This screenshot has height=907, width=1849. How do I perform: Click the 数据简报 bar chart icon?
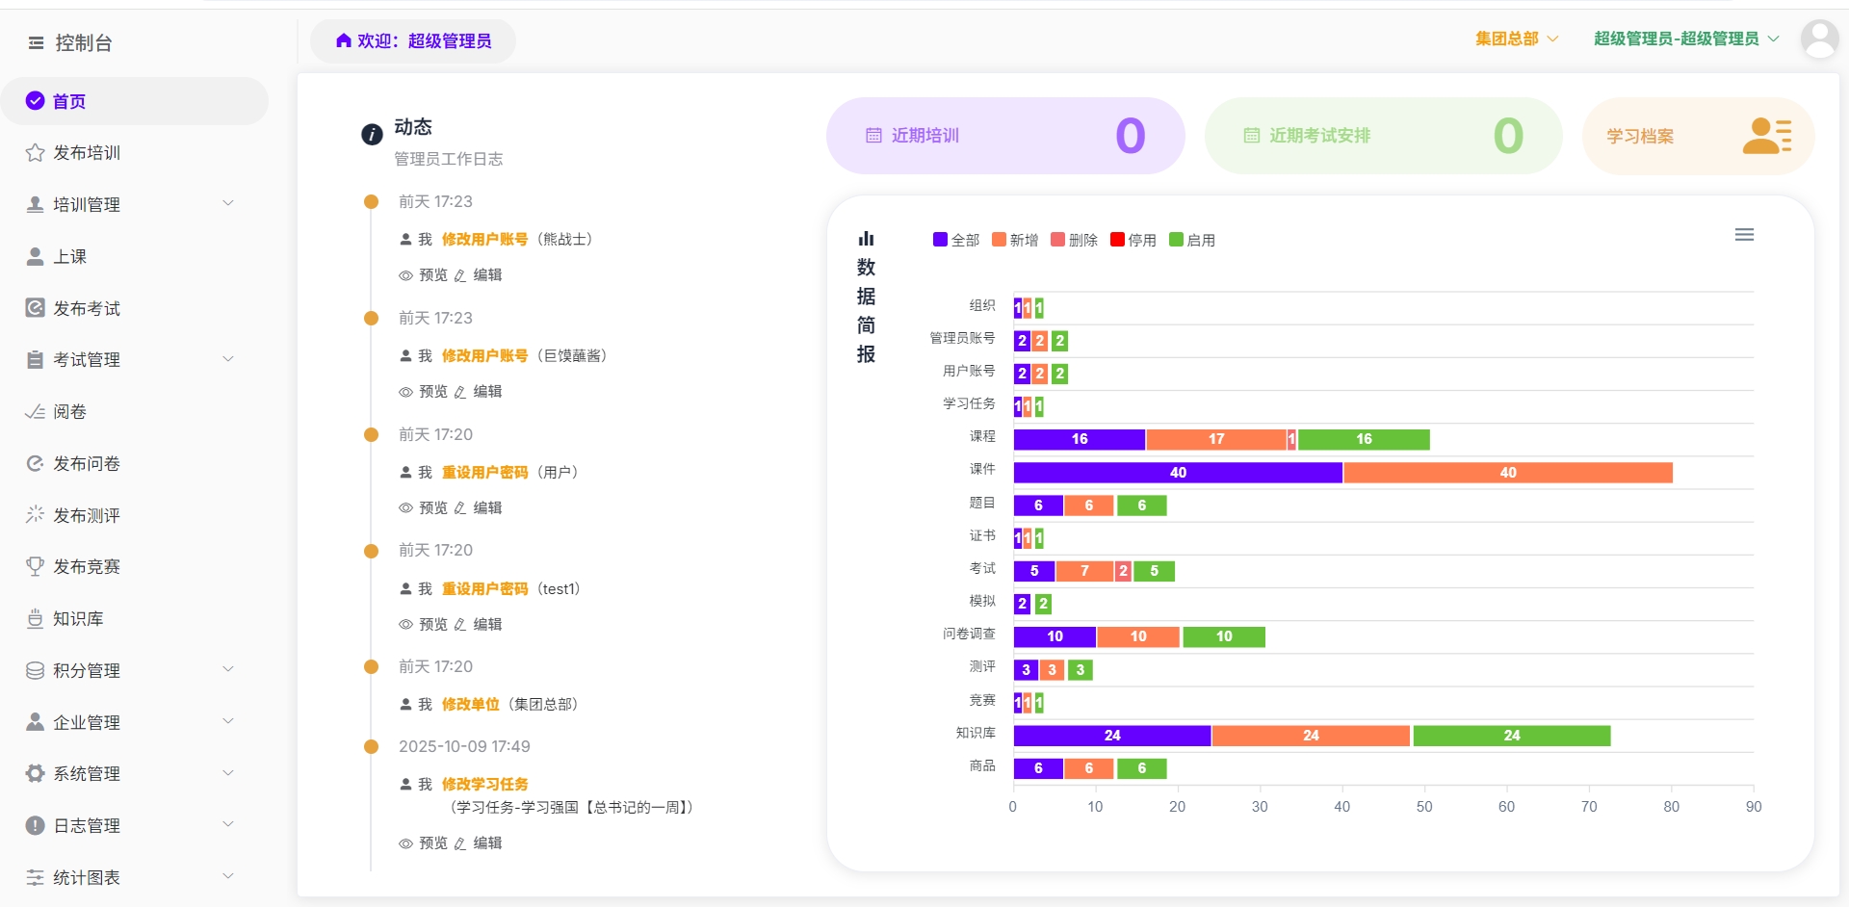(x=866, y=239)
